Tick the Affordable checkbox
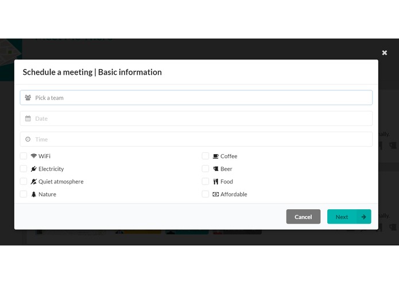 pos(206,194)
